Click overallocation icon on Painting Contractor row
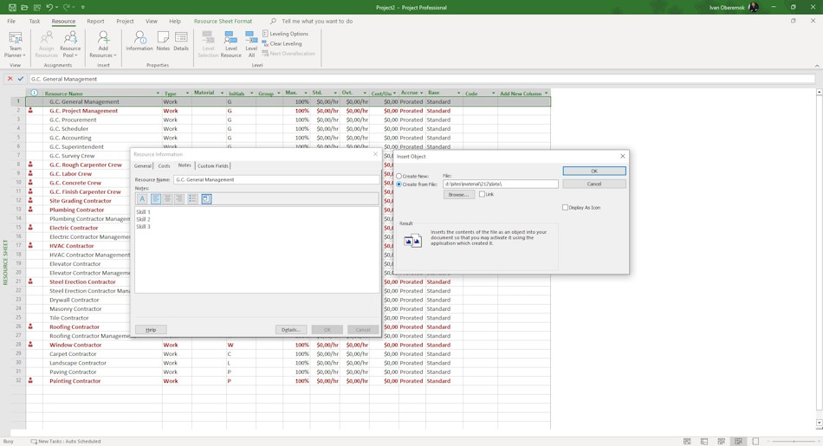The height and width of the screenshot is (446, 823). (30, 381)
